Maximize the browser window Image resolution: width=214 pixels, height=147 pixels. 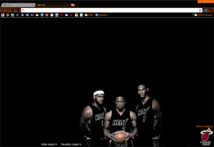pyautogui.click(x=204, y=1)
